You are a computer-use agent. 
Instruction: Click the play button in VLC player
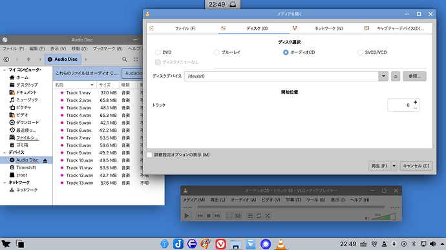(x=187, y=216)
